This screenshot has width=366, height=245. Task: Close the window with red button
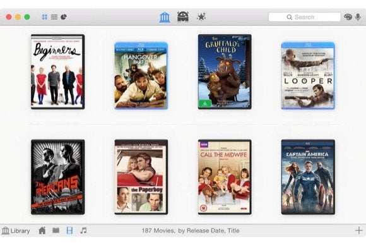(x=9, y=17)
